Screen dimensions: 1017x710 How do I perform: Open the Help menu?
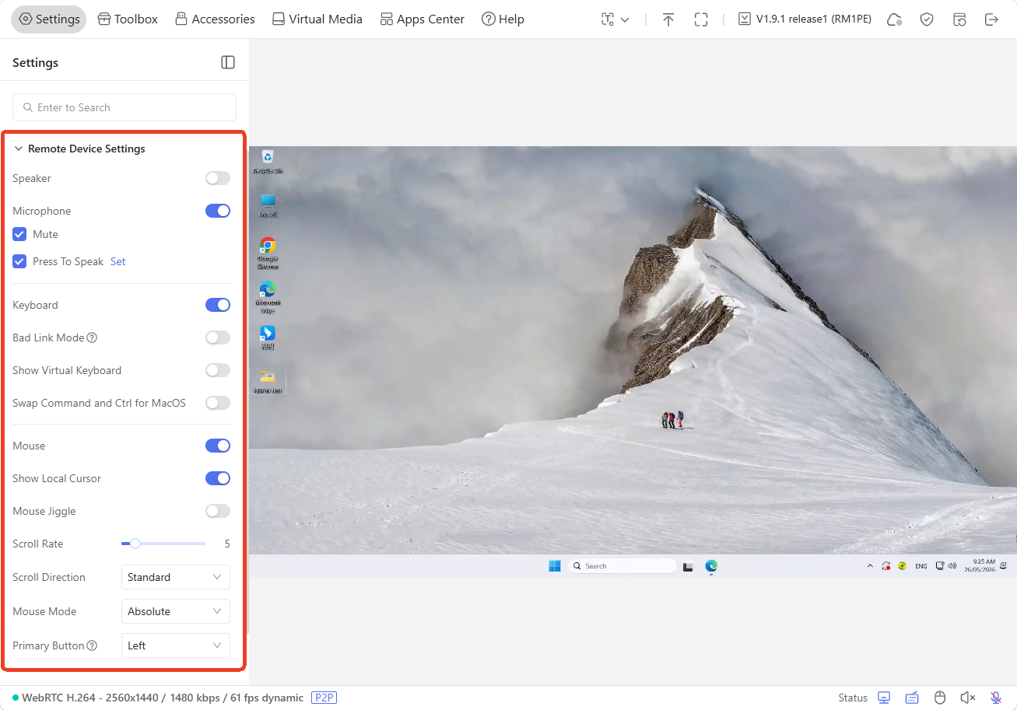click(503, 19)
